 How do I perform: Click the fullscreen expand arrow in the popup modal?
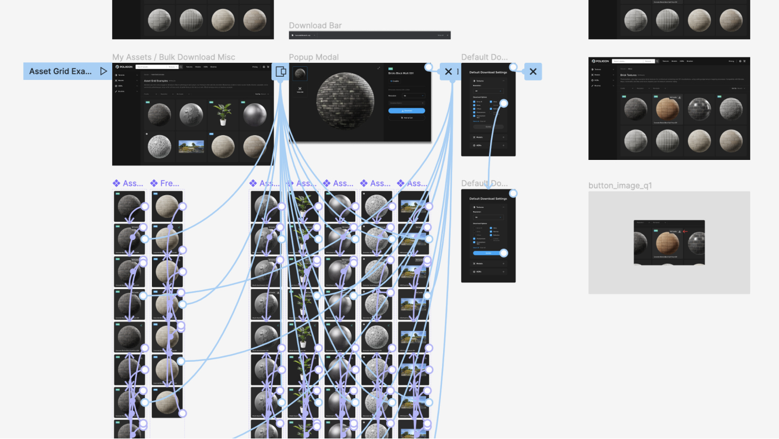coord(378,68)
